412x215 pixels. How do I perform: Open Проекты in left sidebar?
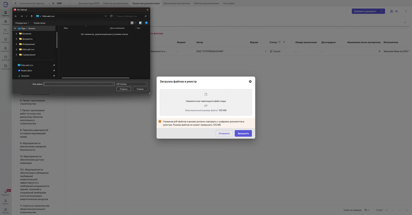[6, 13]
